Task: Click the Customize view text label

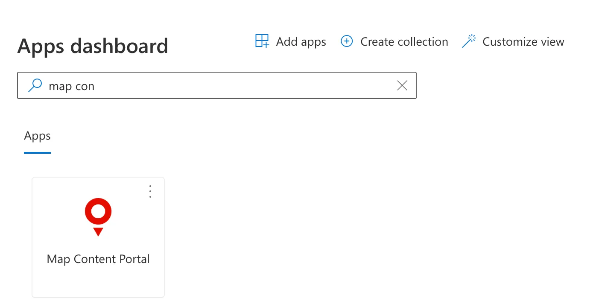Action: coord(523,42)
